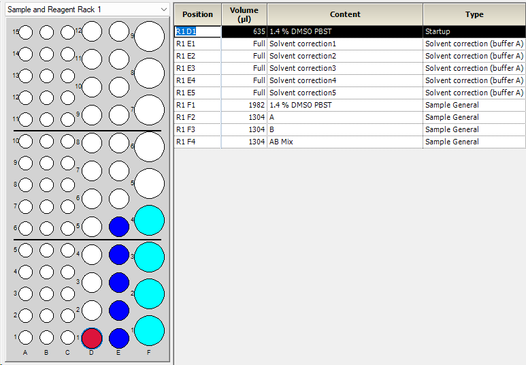526x365 pixels.
Task: Click the content cell labeled B
Action: pyautogui.click(x=345, y=129)
